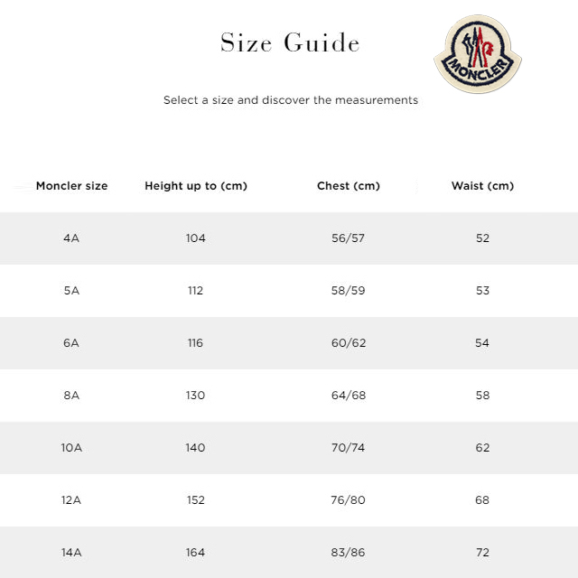Screen dimensions: 578x578
Task: Click chest measurement 83/86
Action: point(349,553)
